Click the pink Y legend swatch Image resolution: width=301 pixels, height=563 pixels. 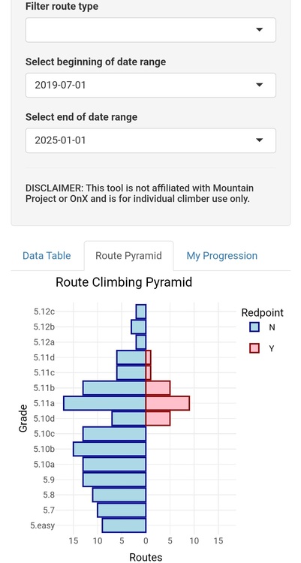[x=254, y=348]
